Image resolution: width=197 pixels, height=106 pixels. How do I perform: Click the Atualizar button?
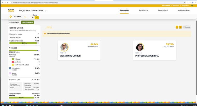coord(187,27)
